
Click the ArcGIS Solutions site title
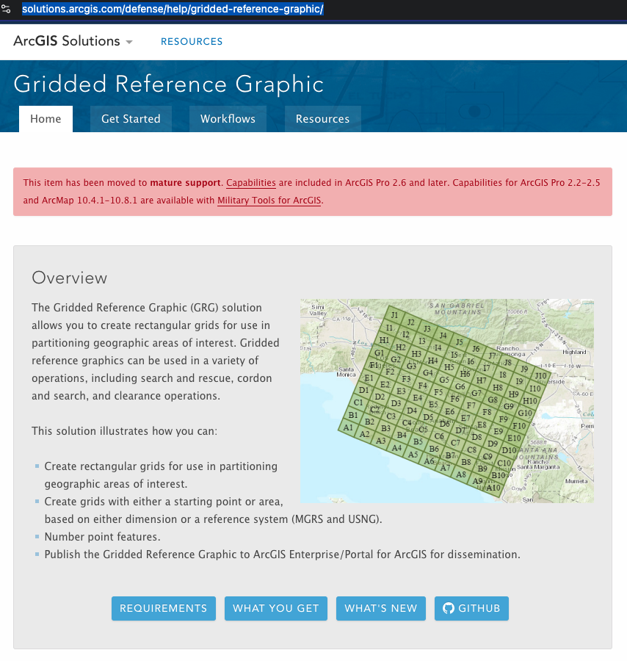click(x=67, y=41)
